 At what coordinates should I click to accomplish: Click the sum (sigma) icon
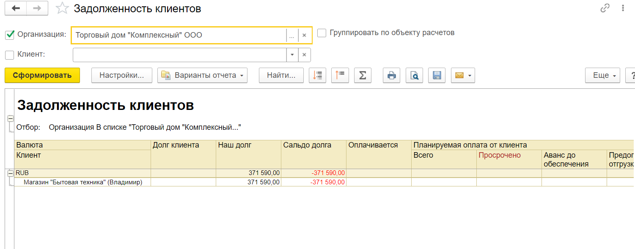(x=362, y=76)
